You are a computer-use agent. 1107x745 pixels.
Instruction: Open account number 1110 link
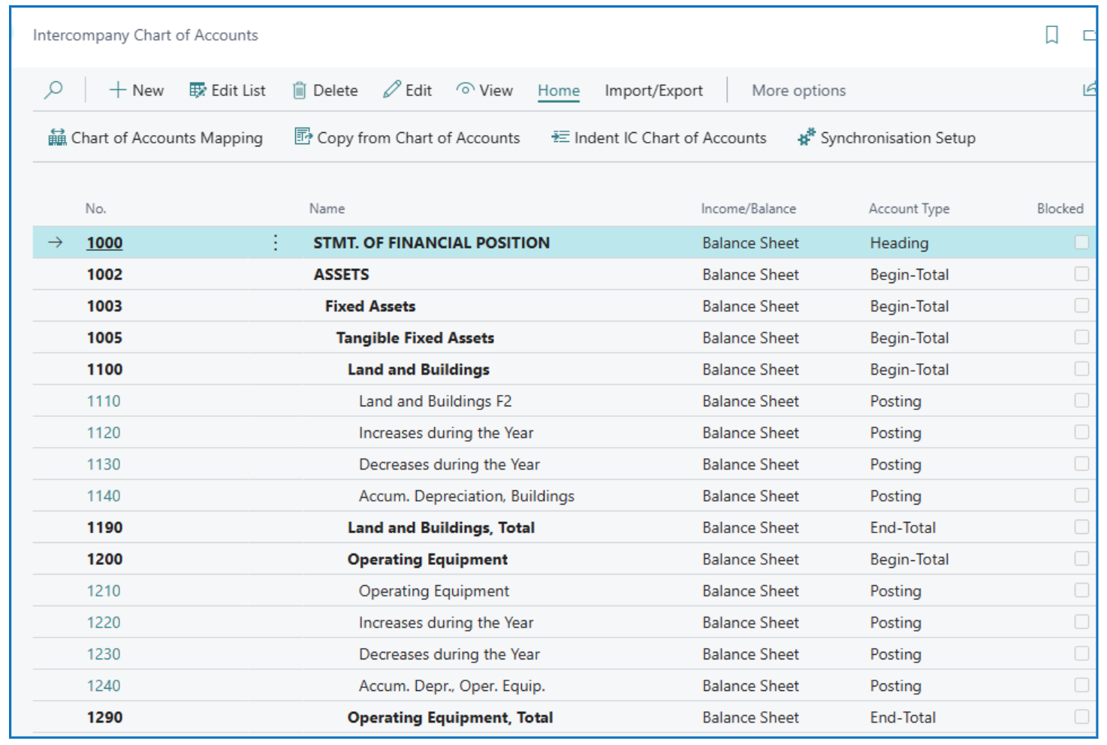pos(104,401)
